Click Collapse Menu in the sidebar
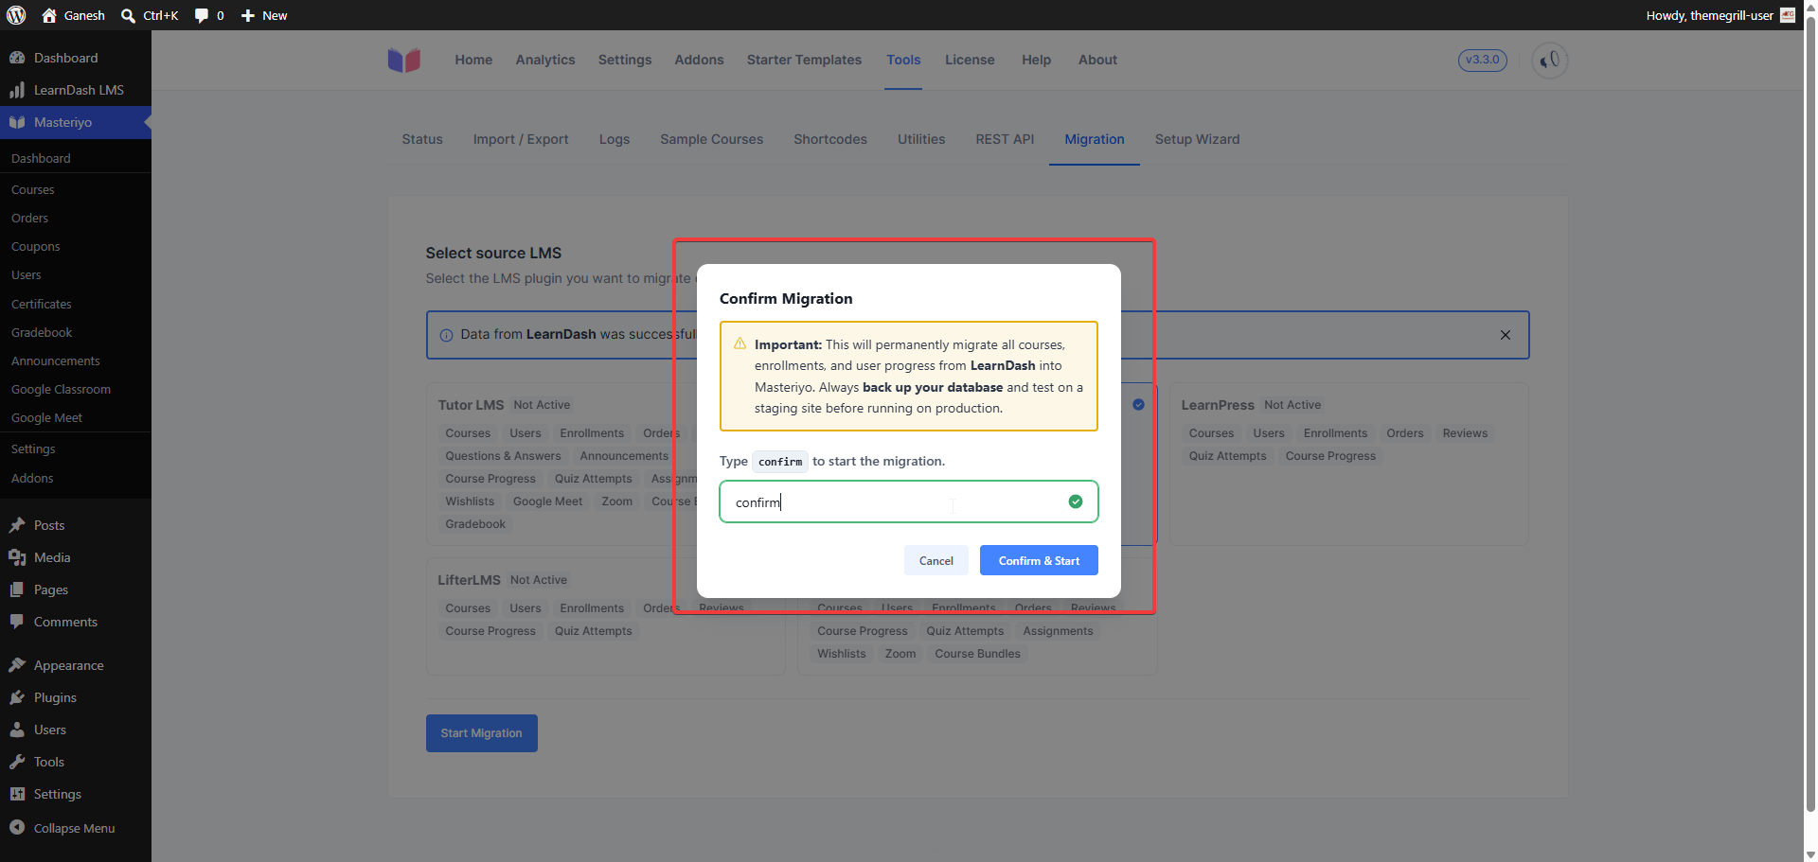The height and width of the screenshot is (862, 1818). 76,828
